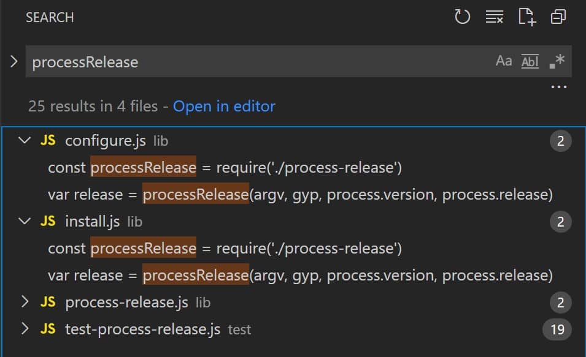Expand the Replace field chevron
The width and height of the screenshot is (586, 357).
click(x=13, y=61)
